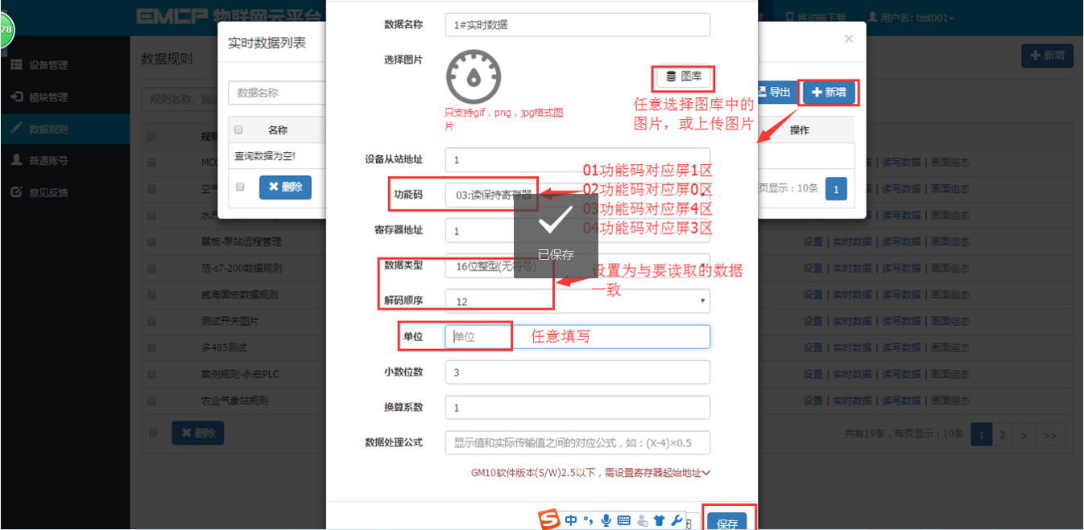Click 新增 button on 数据规则 page
This screenshot has height=530, width=1084.
(1047, 55)
